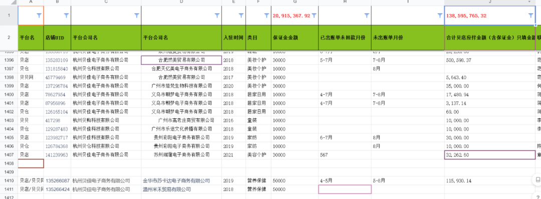Open the filter icon beside 138,595,765.32

(x=530, y=16)
